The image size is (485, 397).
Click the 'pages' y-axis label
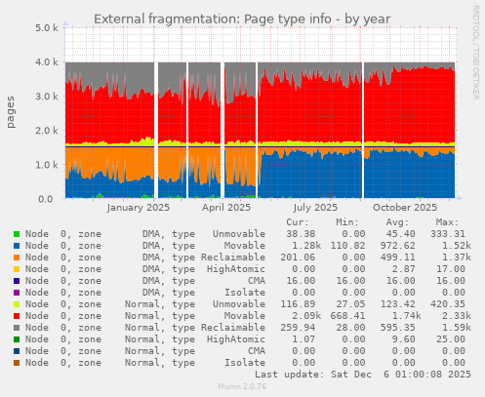pos(11,112)
